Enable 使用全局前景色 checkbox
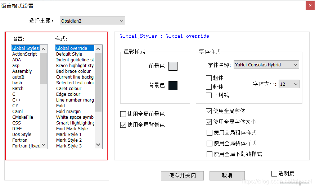Image resolution: width=315 pixels, height=188 pixels. click(x=123, y=114)
